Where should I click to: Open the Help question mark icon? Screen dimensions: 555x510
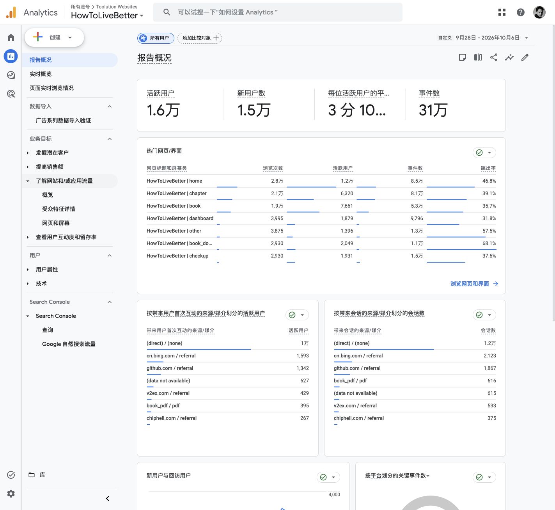(x=521, y=12)
